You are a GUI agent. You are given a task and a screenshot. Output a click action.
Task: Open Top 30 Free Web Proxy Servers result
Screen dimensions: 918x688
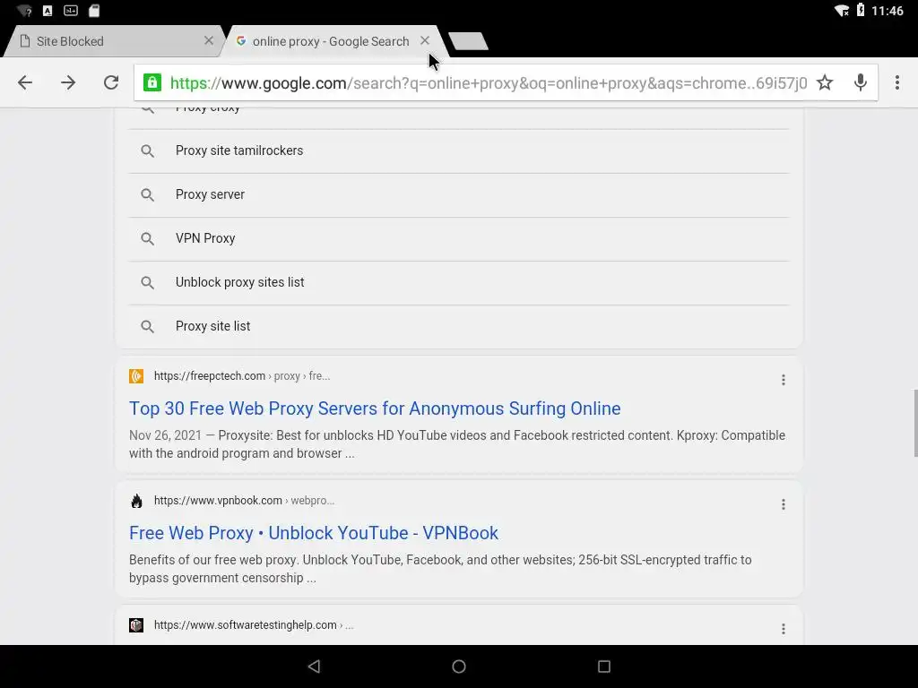pos(375,408)
